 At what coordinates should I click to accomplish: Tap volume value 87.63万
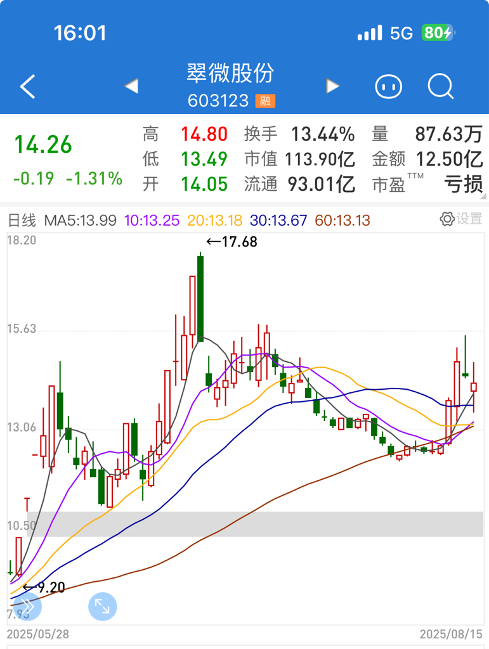[449, 134]
